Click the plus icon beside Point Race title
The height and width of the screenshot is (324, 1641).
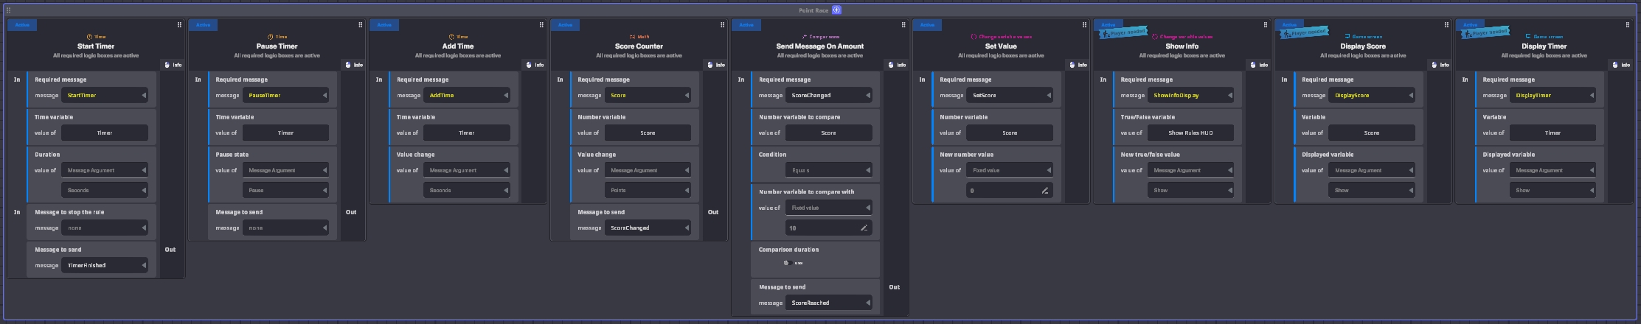pyautogui.click(x=836, y=10)
